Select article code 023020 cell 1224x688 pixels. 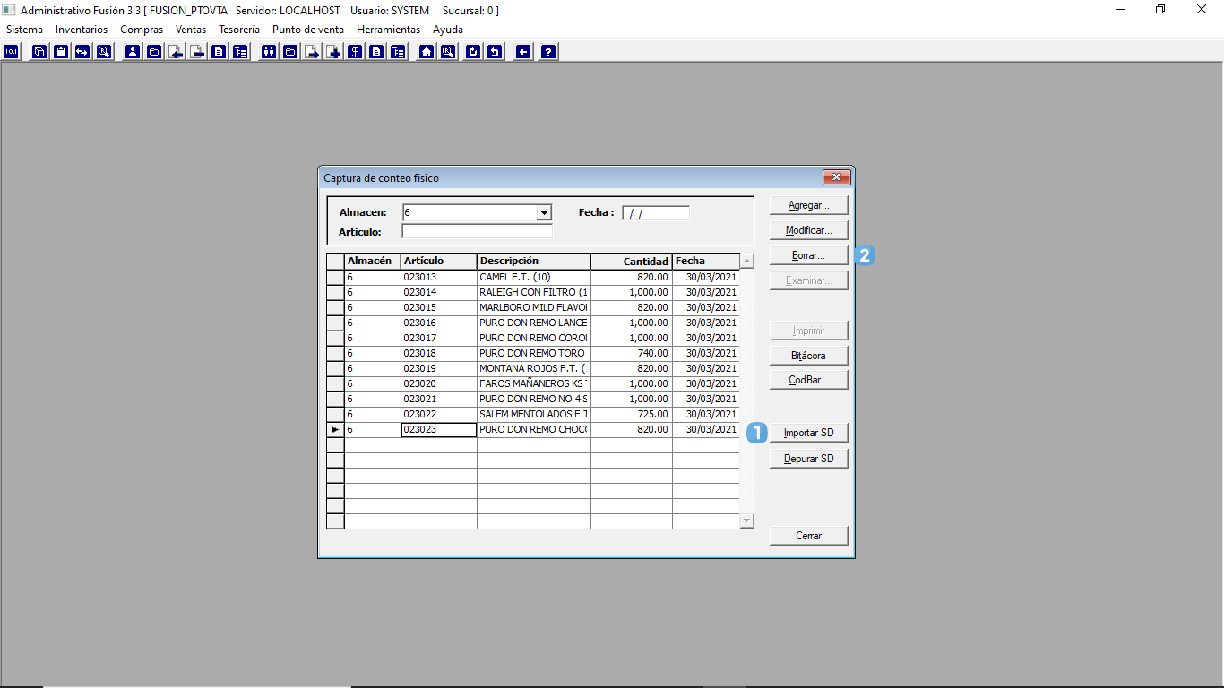coord(439,383)
